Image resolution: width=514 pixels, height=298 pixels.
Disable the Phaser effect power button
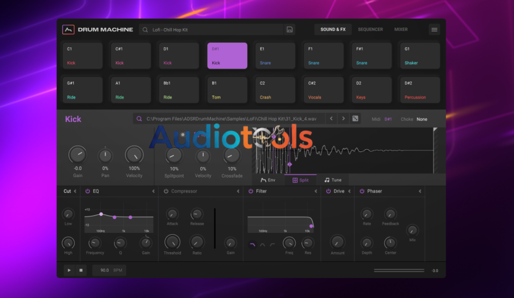[361, 191]
